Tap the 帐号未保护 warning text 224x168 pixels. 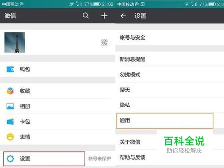coord(99,159)
